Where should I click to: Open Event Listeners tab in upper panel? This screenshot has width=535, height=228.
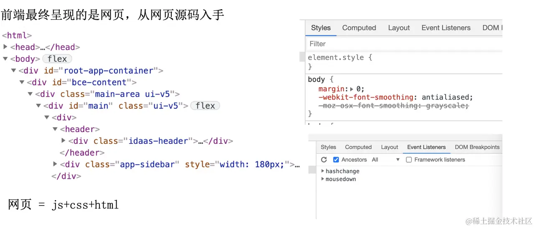(446, 28)
